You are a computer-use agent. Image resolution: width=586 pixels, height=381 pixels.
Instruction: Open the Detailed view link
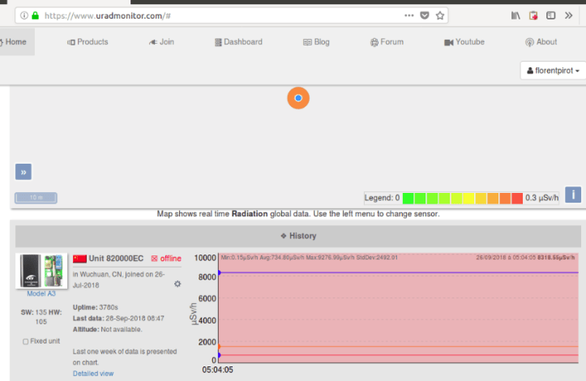(93, 374)
